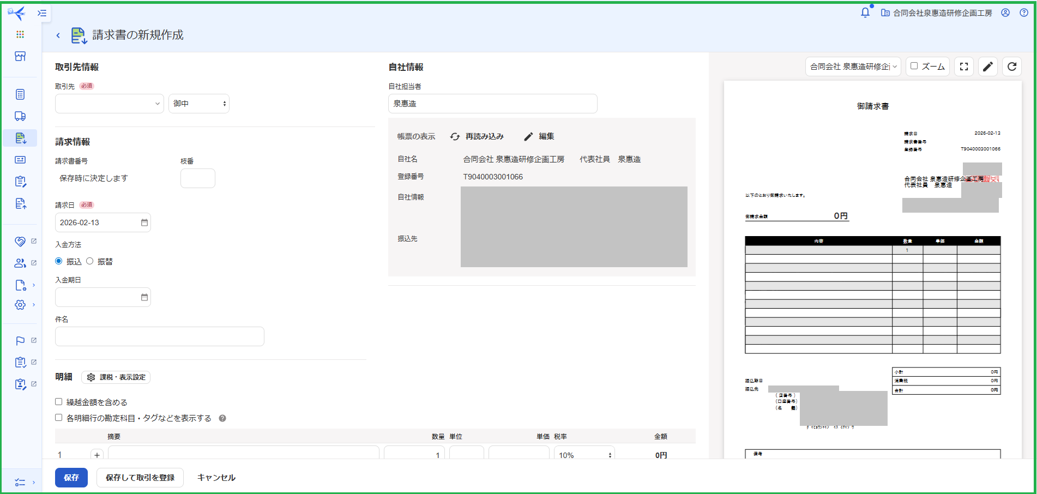Viewport: 1037px width, 494px height.
Task: Check 繰越金額を含める option
Action: coord(59,402)
